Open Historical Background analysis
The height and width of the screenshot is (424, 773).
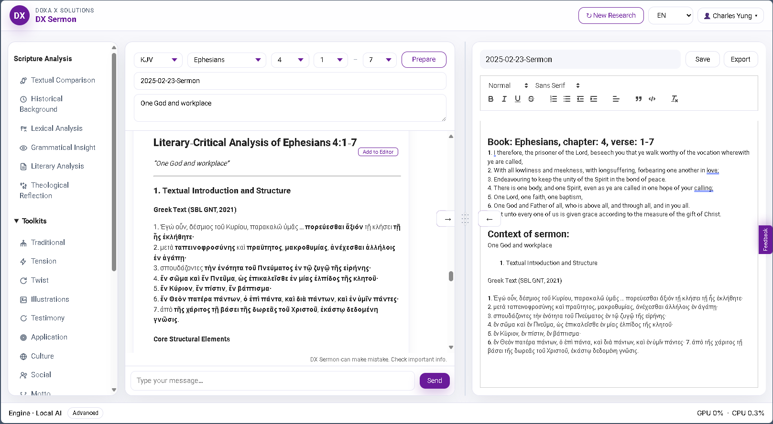coord(41,104)
